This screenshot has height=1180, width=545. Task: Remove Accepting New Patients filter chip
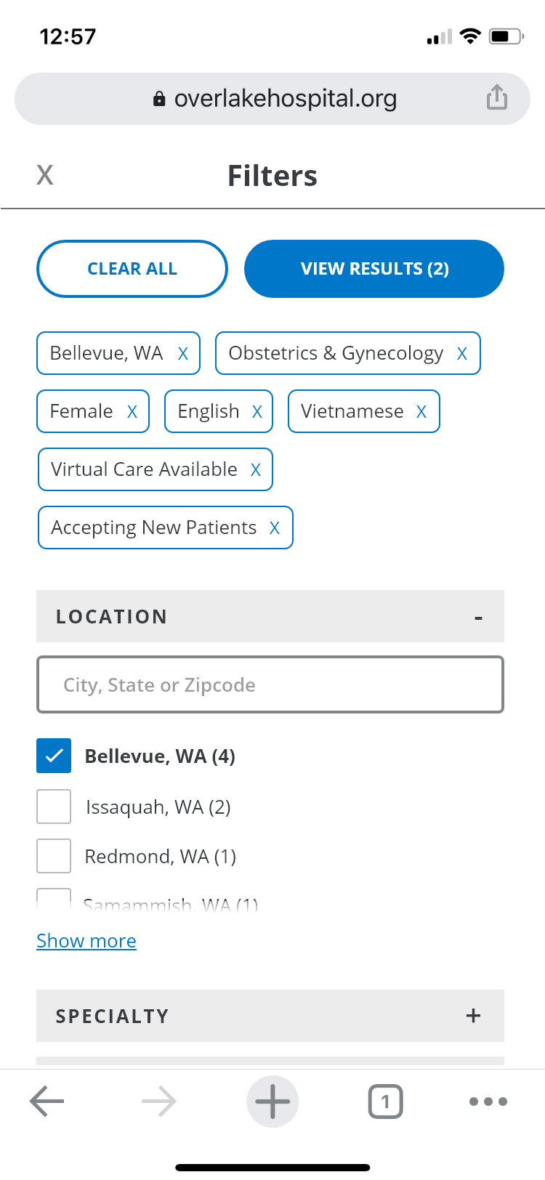tap(275, 528)
